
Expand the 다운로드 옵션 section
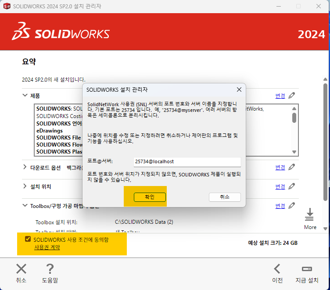point(25,167)
